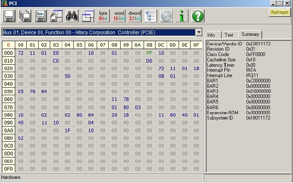Viewport: 293px width, 183px height.
Task: Select the Summary tab
Action: click(x=250, y=34)
